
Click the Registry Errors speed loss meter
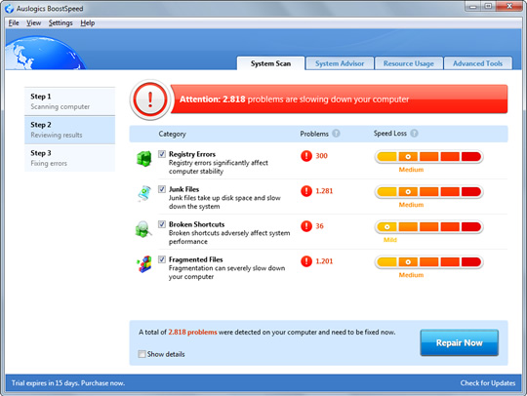[428, 156]
